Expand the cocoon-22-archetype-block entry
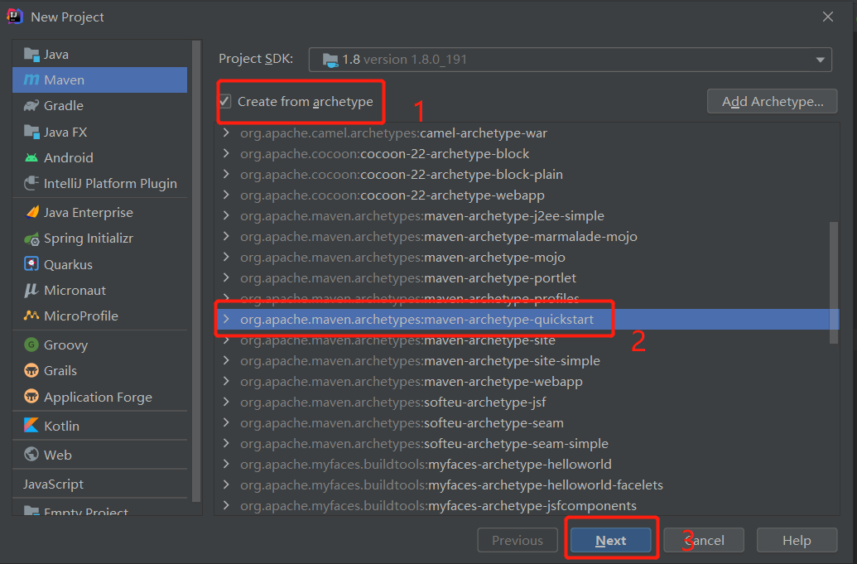The width and height of the screenshot is (857, 564). click(226, 153)
